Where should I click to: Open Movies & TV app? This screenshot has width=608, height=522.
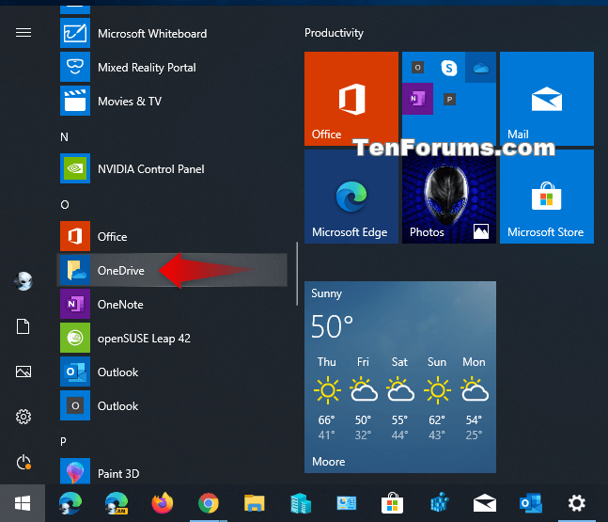tap(173, 102)
